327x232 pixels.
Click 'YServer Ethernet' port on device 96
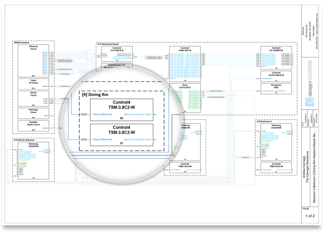click(102, 114)
